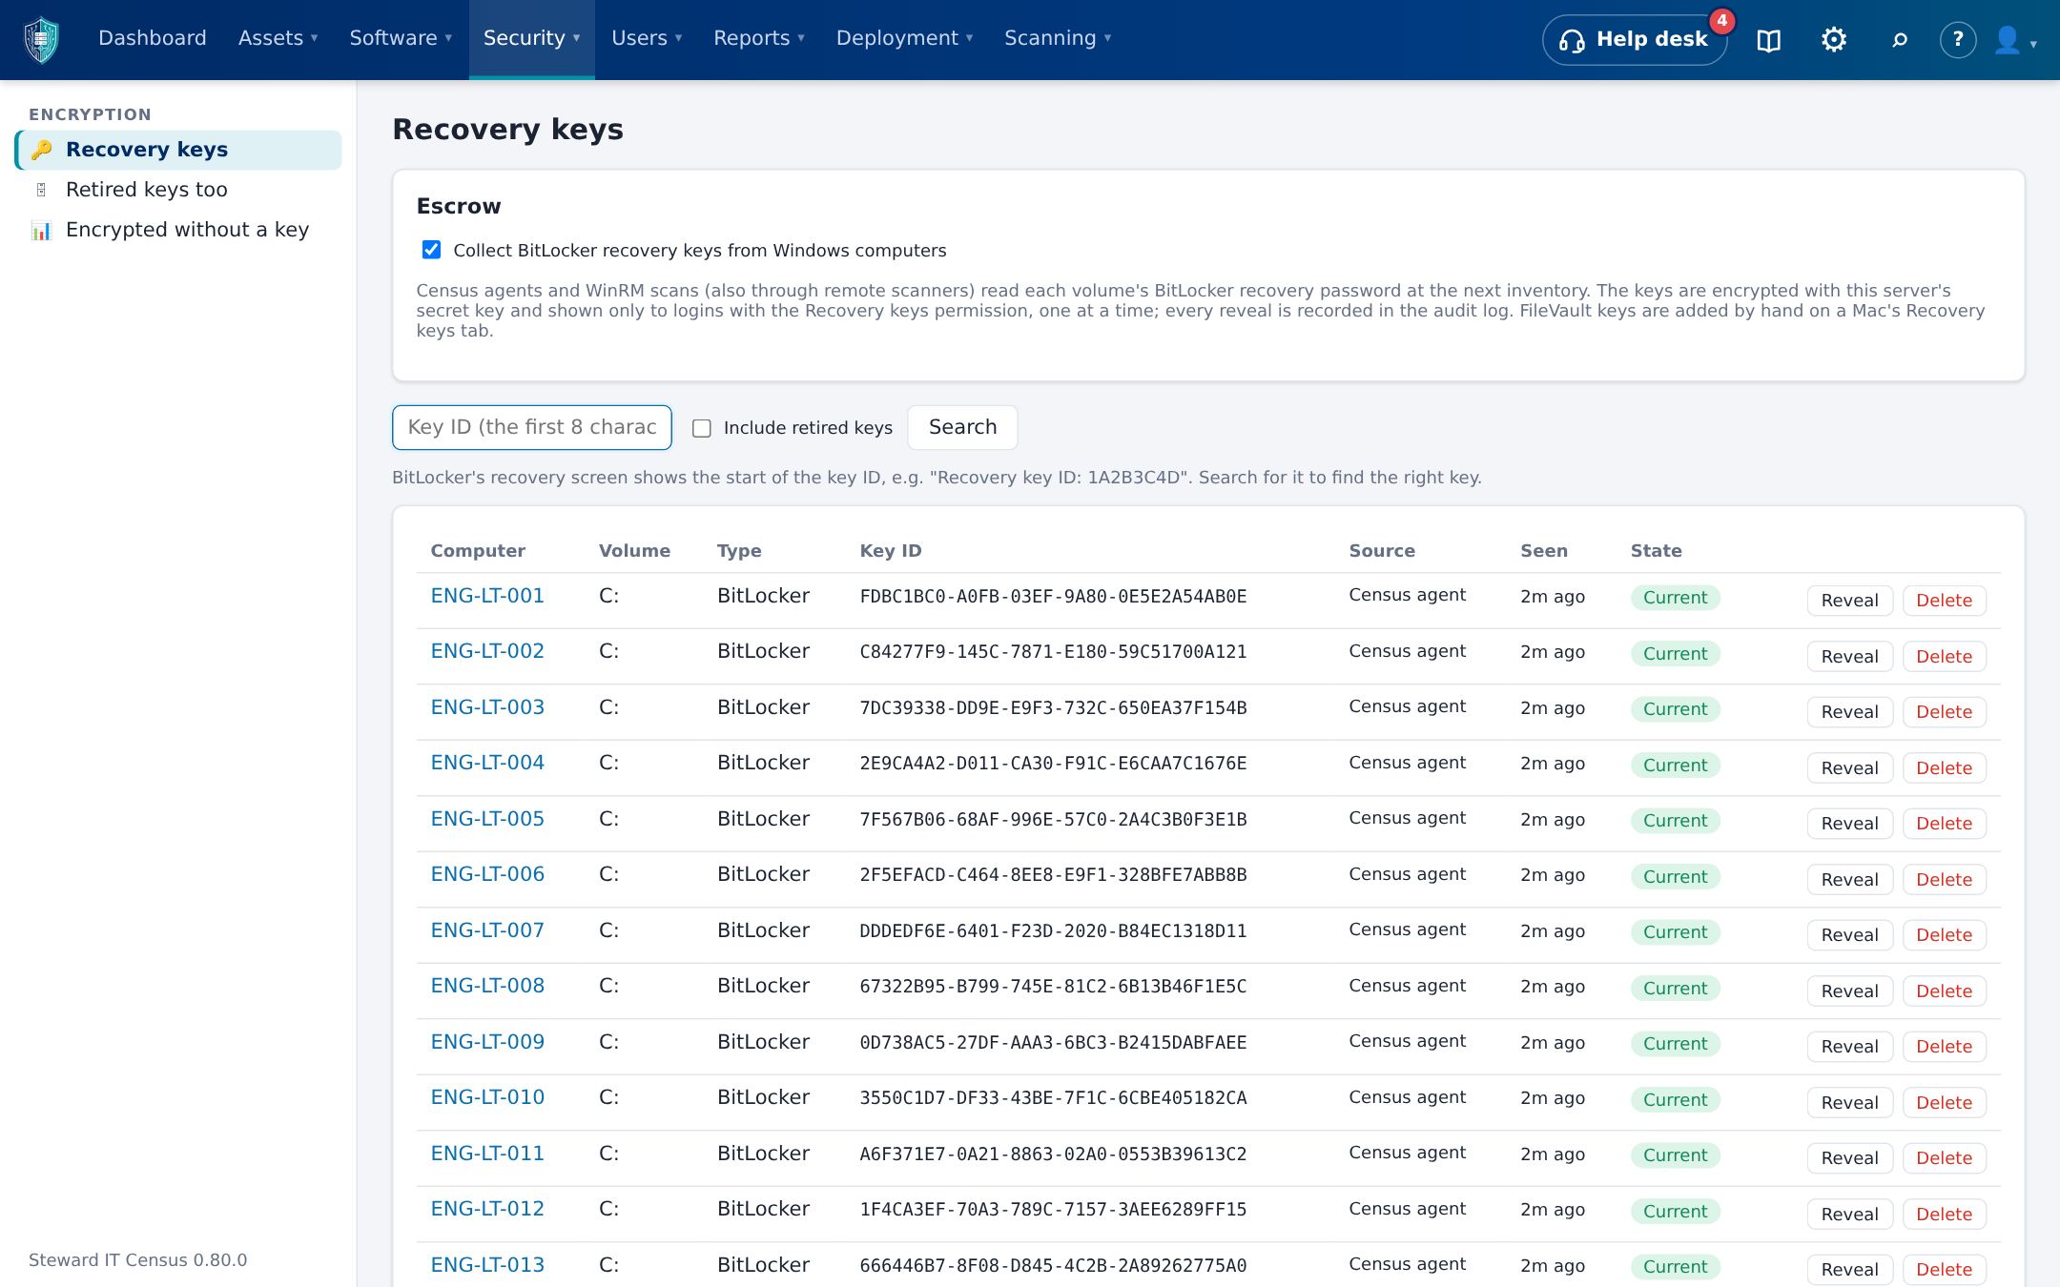Click key ID 2E9CA4A2-D011-CA30-F91C-E6CAA7C1676E
Image resolution: width=2060 pixels, height=1287 pixels.
click(x=1053, y=764)
